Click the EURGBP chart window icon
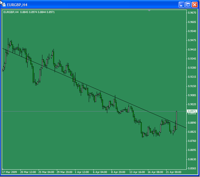This screenshot has width=200, height=177. [4, 5]
